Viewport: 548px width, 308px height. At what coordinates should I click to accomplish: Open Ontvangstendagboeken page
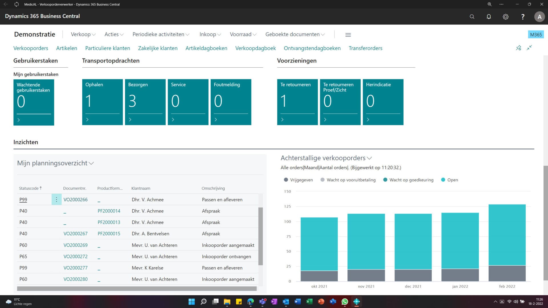312,48
